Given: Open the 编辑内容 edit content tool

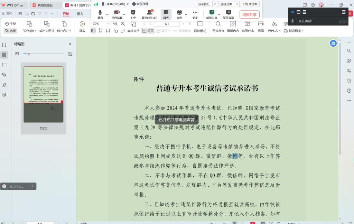Looking at the screenshot, I should pyautogui.click(x=233, y=26).
